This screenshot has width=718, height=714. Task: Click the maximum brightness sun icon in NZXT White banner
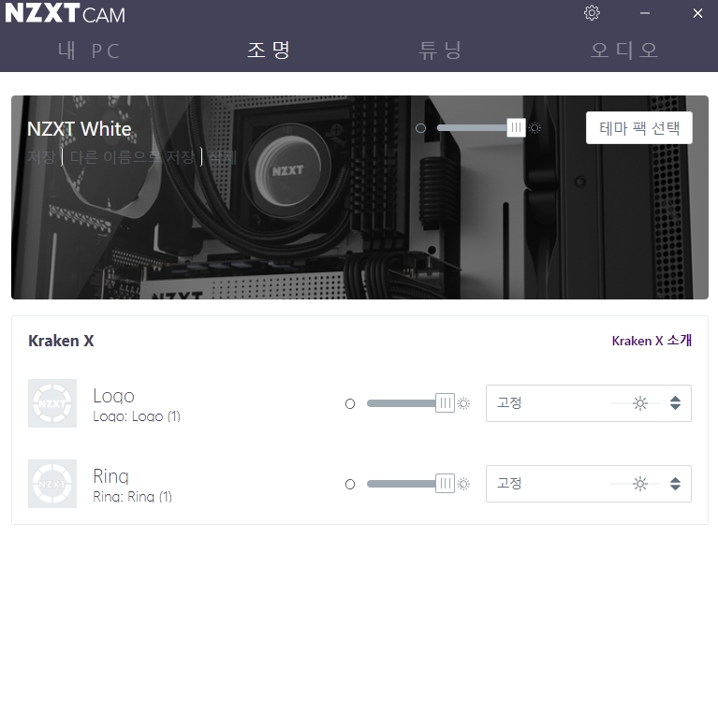pos(535,127)
